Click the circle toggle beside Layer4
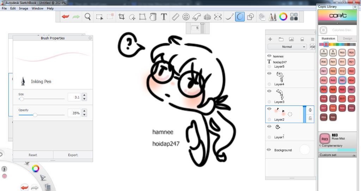 269,84
